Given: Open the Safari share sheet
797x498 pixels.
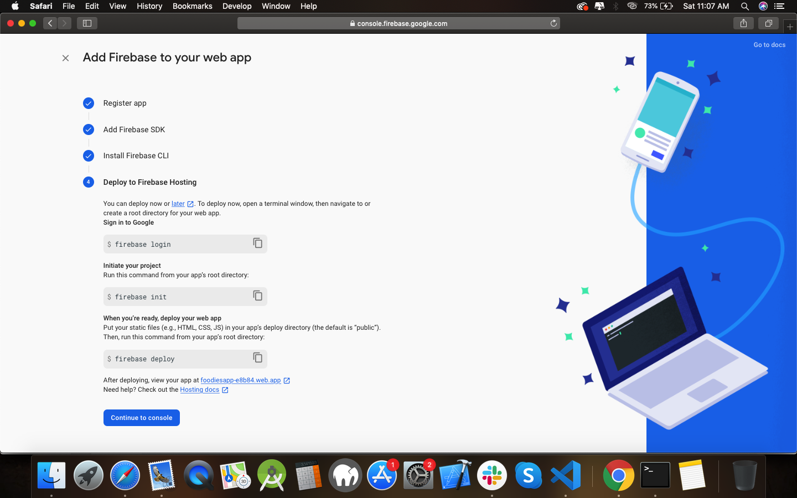Looking at the screenshot, I should pyautogui.click(x=743, y=23).
